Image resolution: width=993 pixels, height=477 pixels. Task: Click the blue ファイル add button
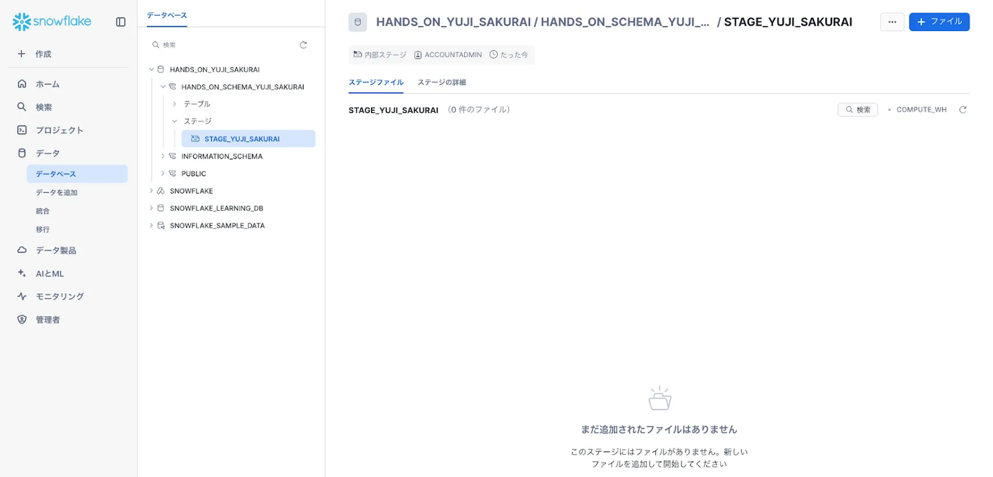(x=939, y=22)
